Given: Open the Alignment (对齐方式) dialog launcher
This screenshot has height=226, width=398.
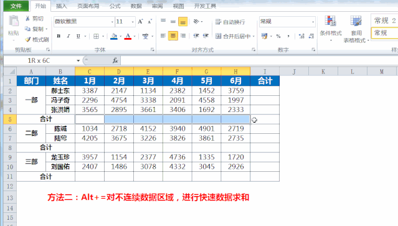Looking at the screenshot, I should pyautogui.click(x=253, y=50).
